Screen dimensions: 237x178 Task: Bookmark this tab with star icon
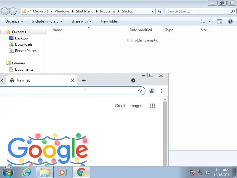[140, 91]
